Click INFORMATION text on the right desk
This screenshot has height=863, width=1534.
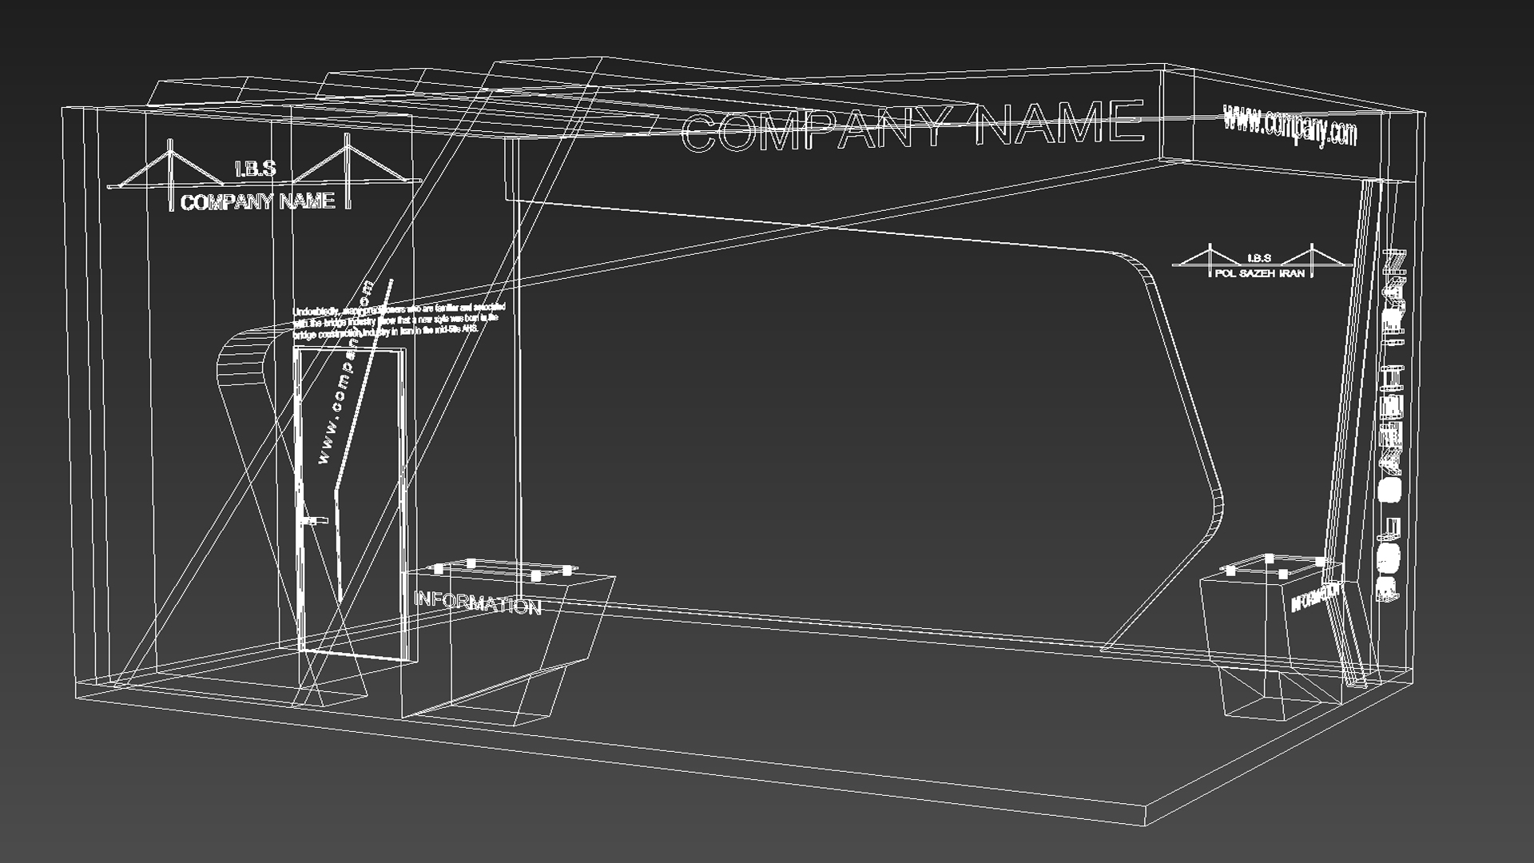point(1314,597)
